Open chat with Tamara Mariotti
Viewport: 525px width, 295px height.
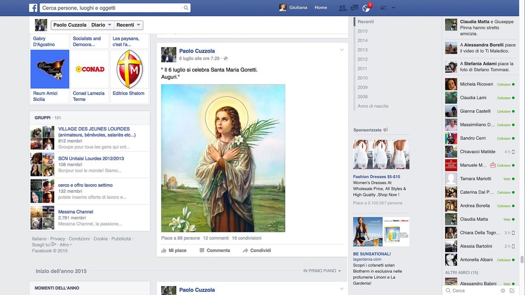click(480, 179)
